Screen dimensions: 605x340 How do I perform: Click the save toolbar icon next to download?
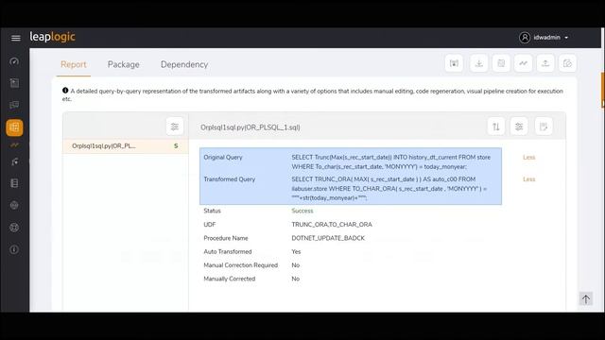pos(501,63)
